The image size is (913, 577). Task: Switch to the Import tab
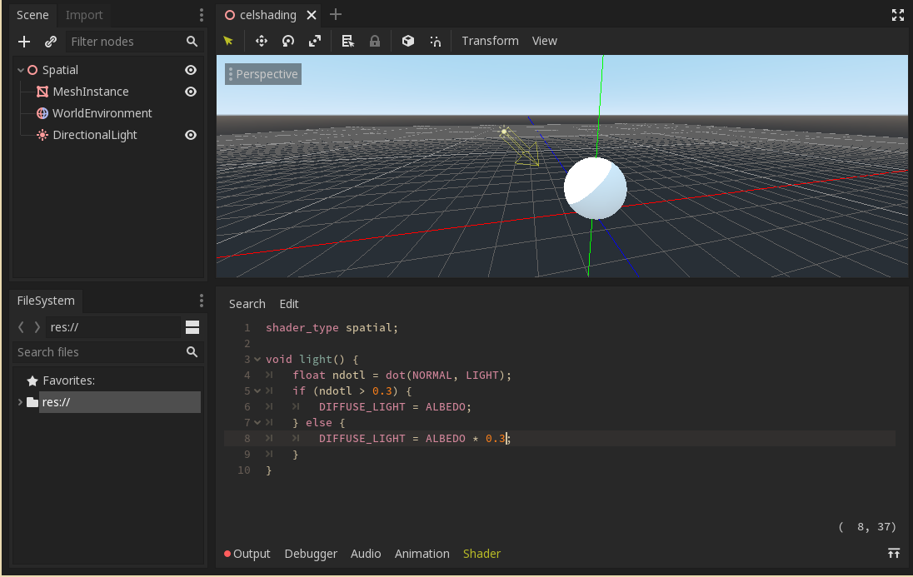[x=84, y=15]
